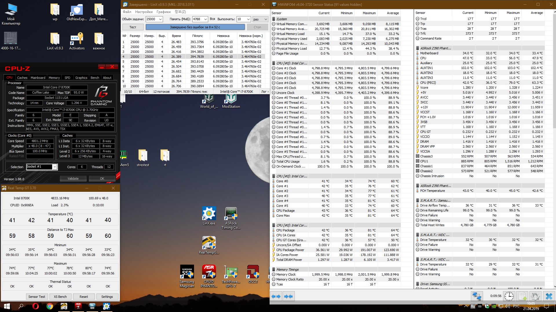Click HWiNFO log file icon with plus
This screenshot has height=312, width=556.
(x=522, y=296)
